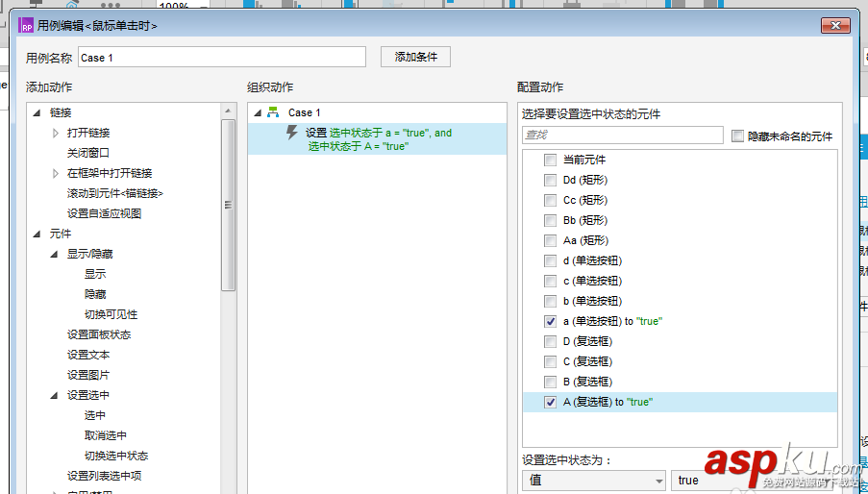Click the 用例名称 Case 1 field
This screenshot has width=868, height=494.
click(222, 57)
